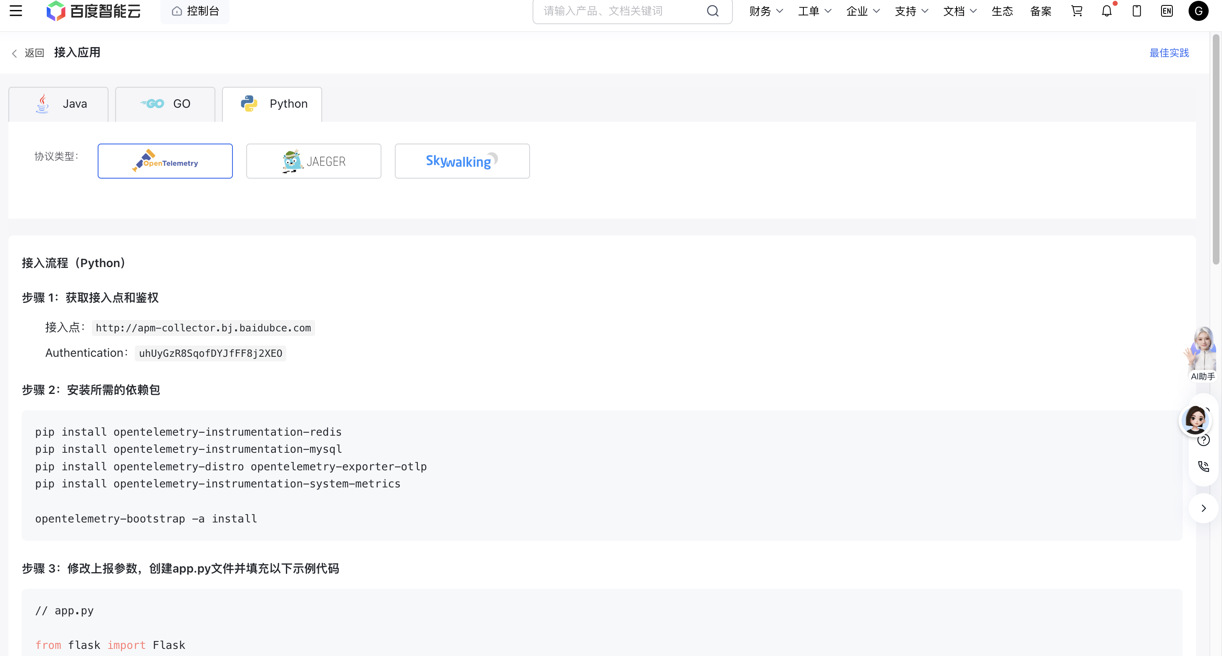Click the // app.py comment line

[65, 611]
